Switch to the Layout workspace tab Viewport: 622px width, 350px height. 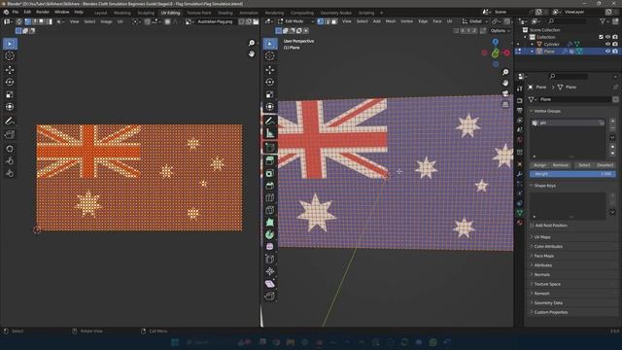tap(100, 13)
